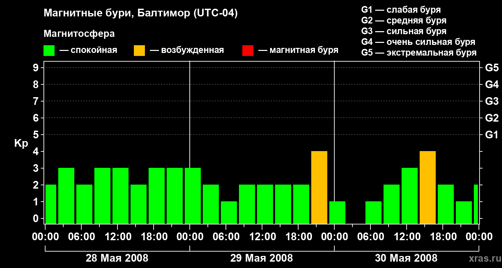
Task: Select the orange Kp 4 bar on 29 Мая
Action: tap(319, 188)
